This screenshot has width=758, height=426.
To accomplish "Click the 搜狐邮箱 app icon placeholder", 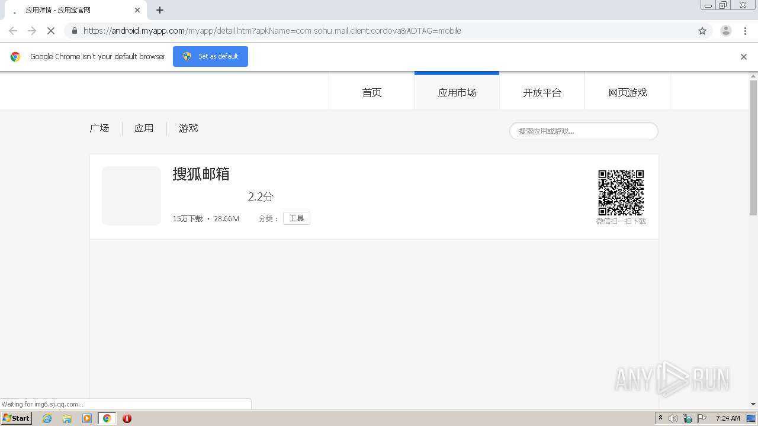I will 131,196.
